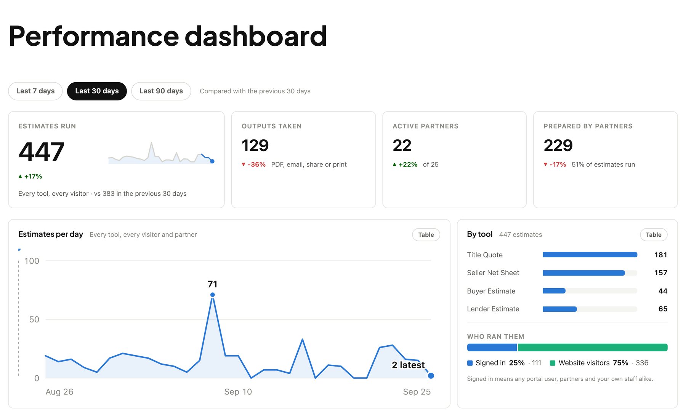Click the 71 peak data point

213,295
